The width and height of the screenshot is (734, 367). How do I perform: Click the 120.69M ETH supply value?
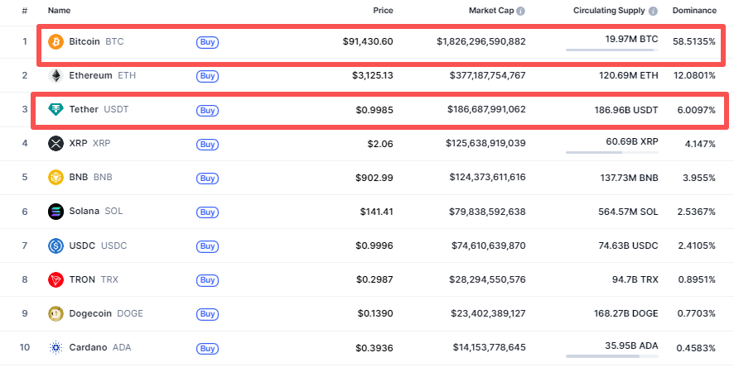(629, 75)
